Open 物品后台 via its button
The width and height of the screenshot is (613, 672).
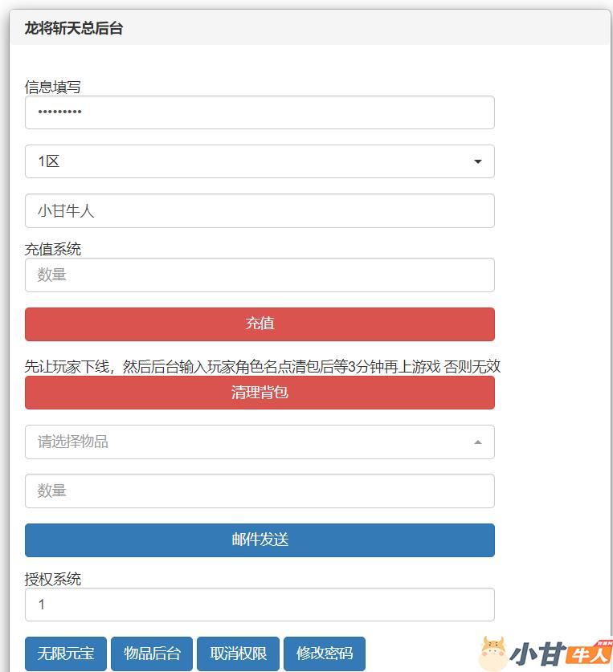[152, 654]
